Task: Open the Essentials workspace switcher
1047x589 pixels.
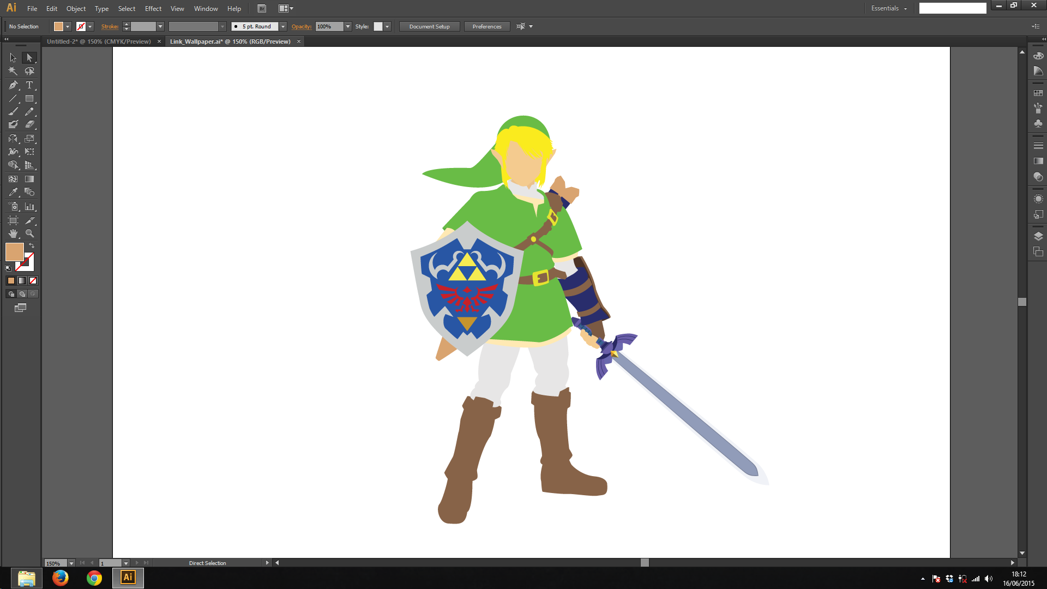Action: click(x=889, y=8)
